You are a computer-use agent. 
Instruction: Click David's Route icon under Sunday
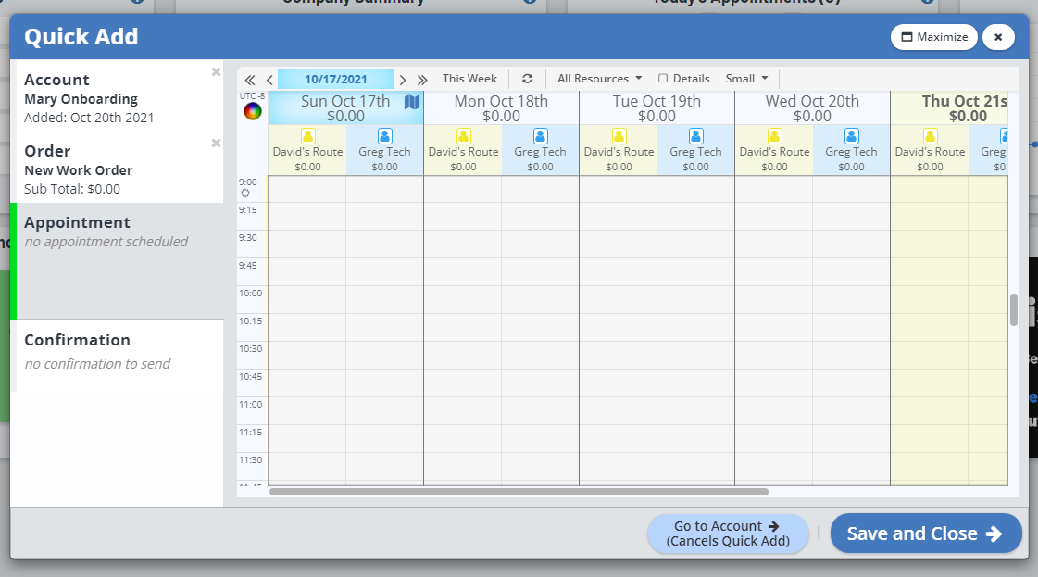click(x=307, y=136)
